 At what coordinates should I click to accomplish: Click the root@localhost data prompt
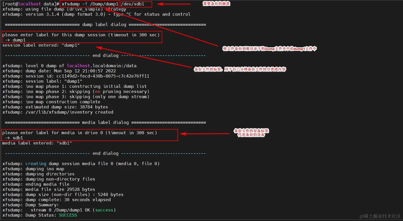(31, 4)
